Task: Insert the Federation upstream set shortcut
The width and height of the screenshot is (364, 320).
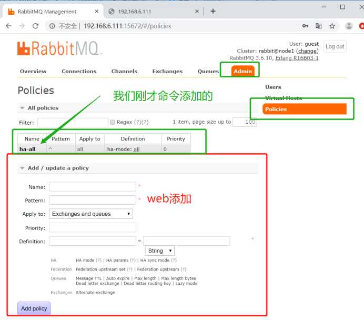Action: pyautogui.click(x=100, y=269)
